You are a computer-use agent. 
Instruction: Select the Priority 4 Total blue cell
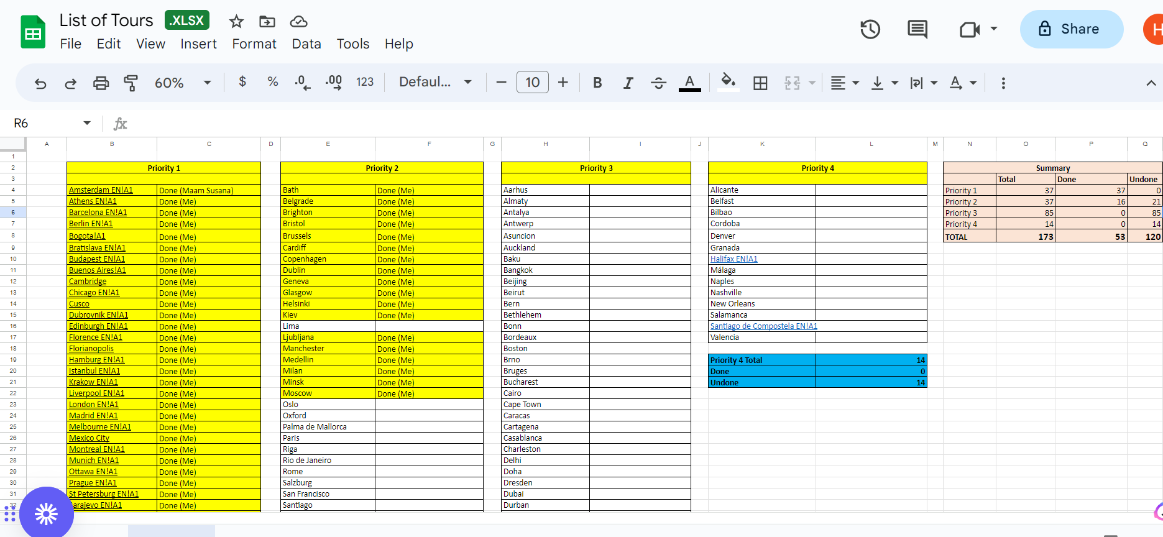[762, 360]
